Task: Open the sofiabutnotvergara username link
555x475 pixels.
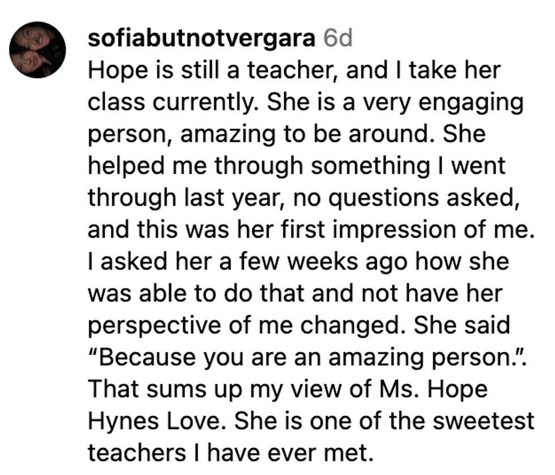Action: pyautogui.click(x=202, y=38)
